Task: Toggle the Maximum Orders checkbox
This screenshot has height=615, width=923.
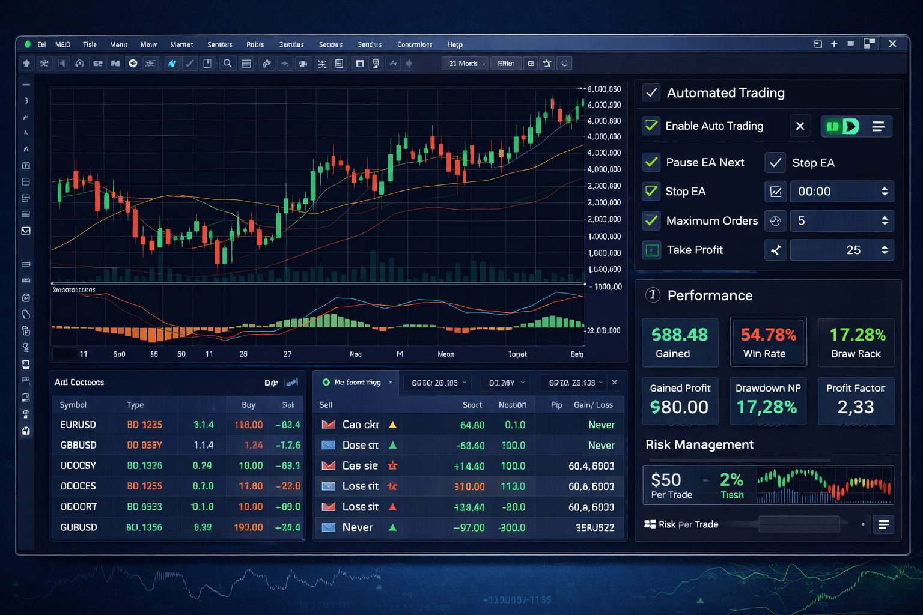Action: [x=651, y=220]
